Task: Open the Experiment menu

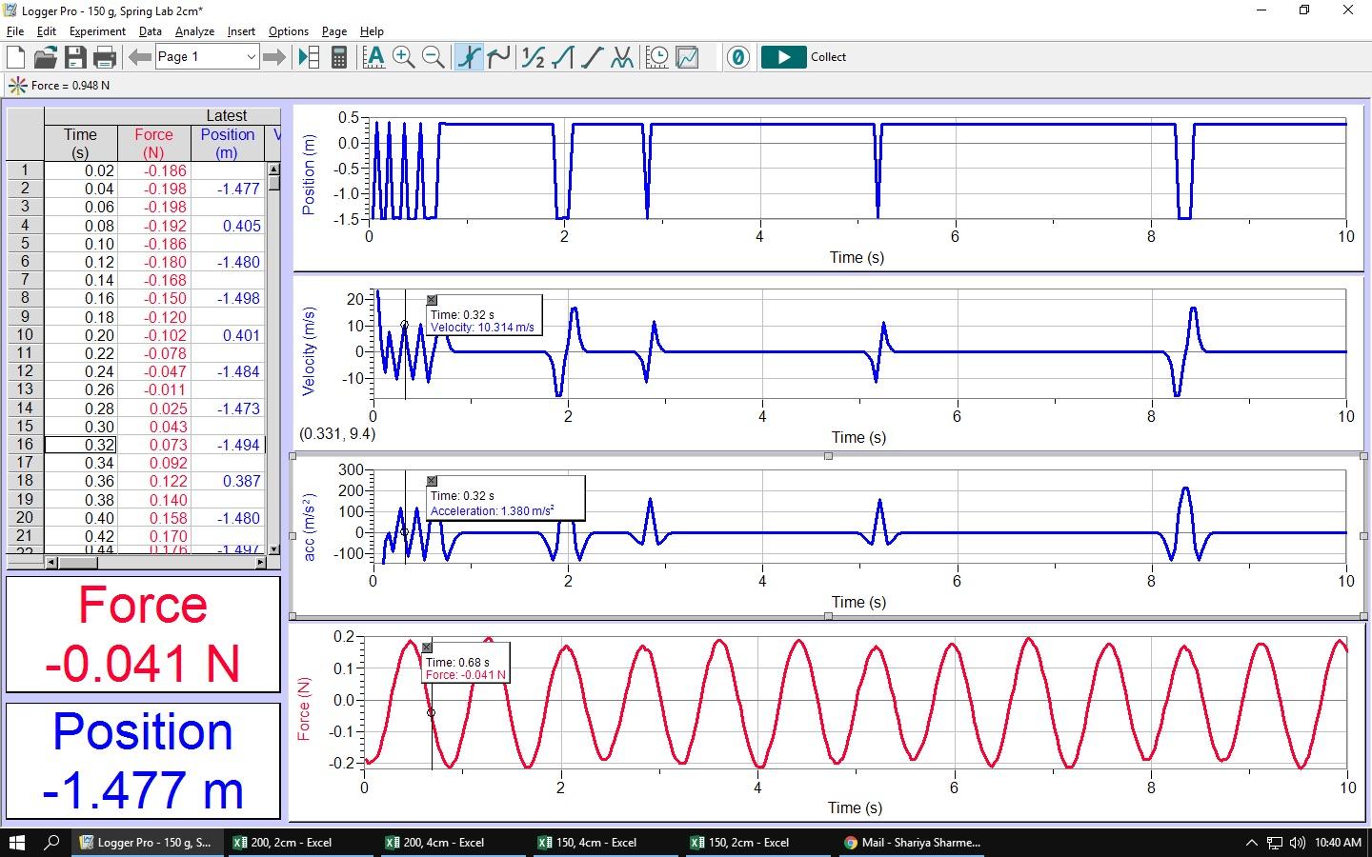Action: tap(97, 31)
